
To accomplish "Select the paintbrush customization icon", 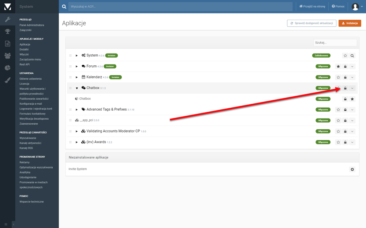I will (x=7, y=80).
